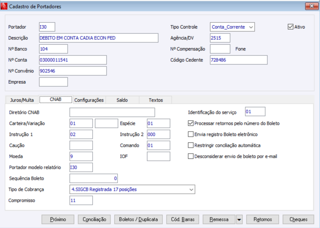Open the Remessa button dropdown arrow

(239, 219)
